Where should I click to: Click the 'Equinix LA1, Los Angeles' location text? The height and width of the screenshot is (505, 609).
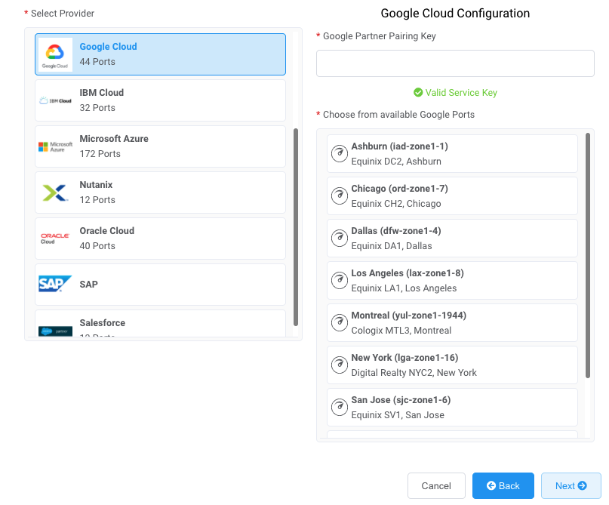[404, 288]
